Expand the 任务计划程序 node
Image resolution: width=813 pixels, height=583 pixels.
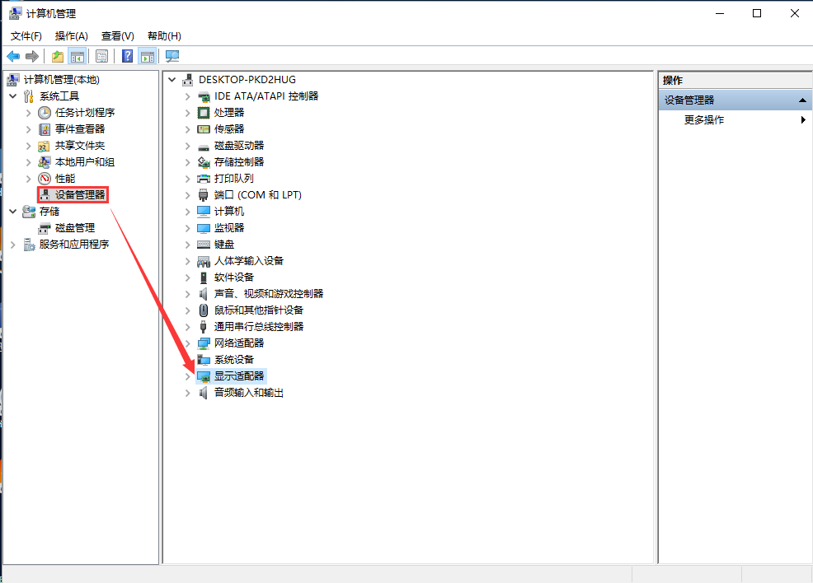pos(29,113)
